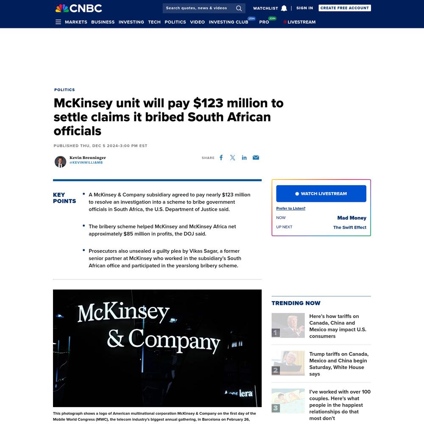Screen dimensions: 424x424
Task: Click key point about $85 million profits
Action: tap(162, 230)
